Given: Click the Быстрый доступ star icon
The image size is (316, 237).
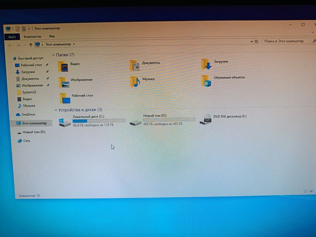Looking at the screenshot, I should (x=15, y=59).
